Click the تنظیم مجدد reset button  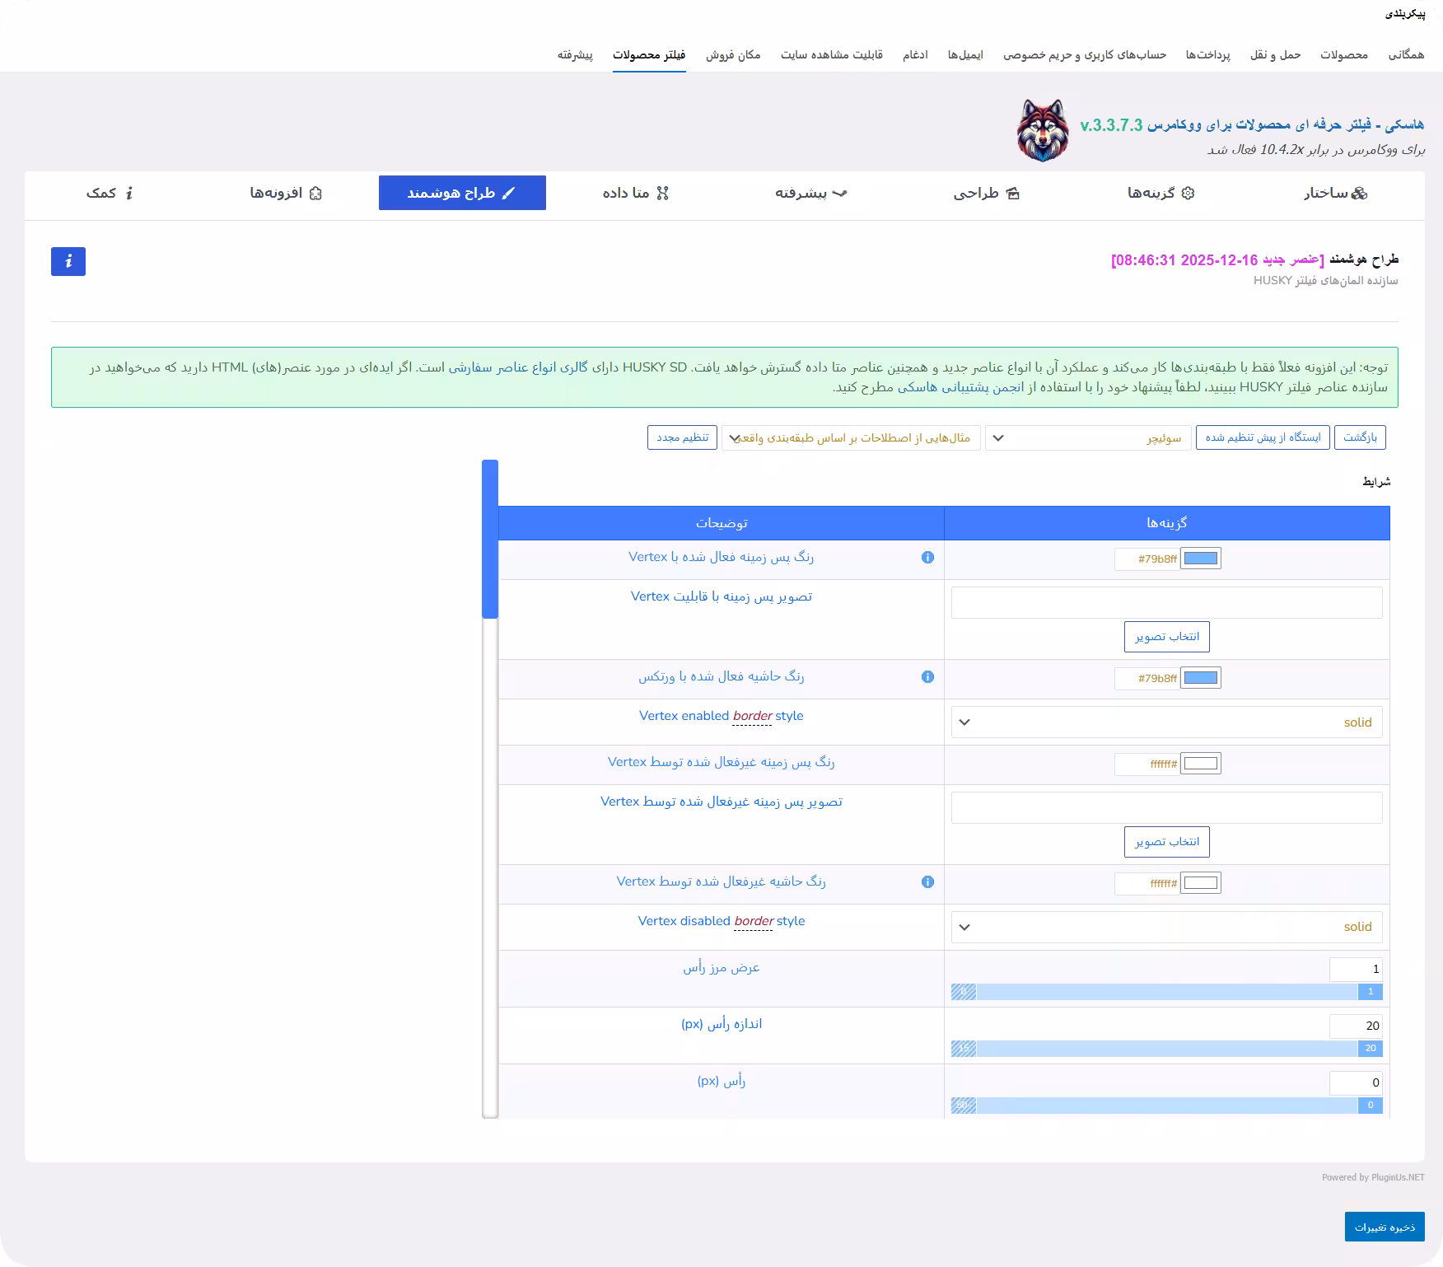click(682, 437)
